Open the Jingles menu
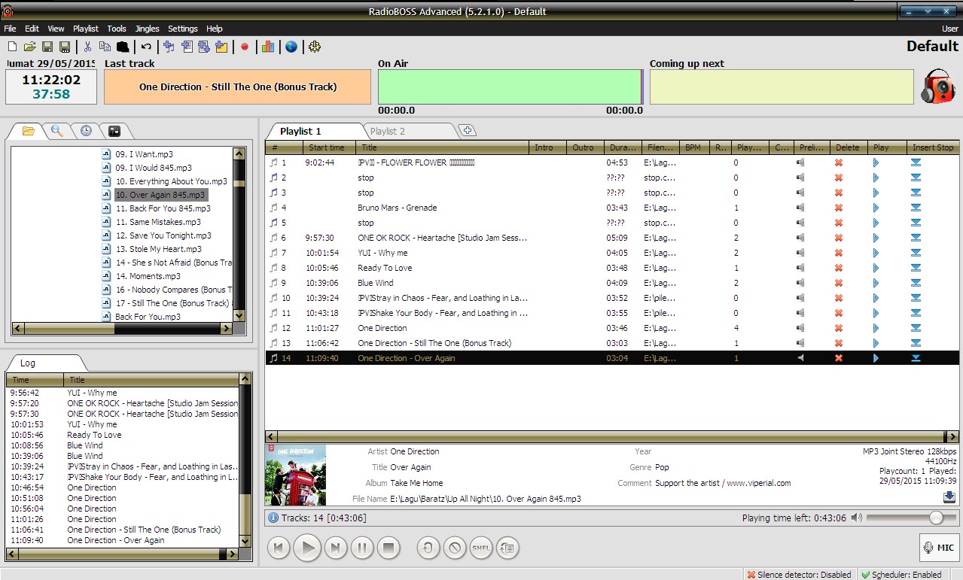 (x=147, y=28)
